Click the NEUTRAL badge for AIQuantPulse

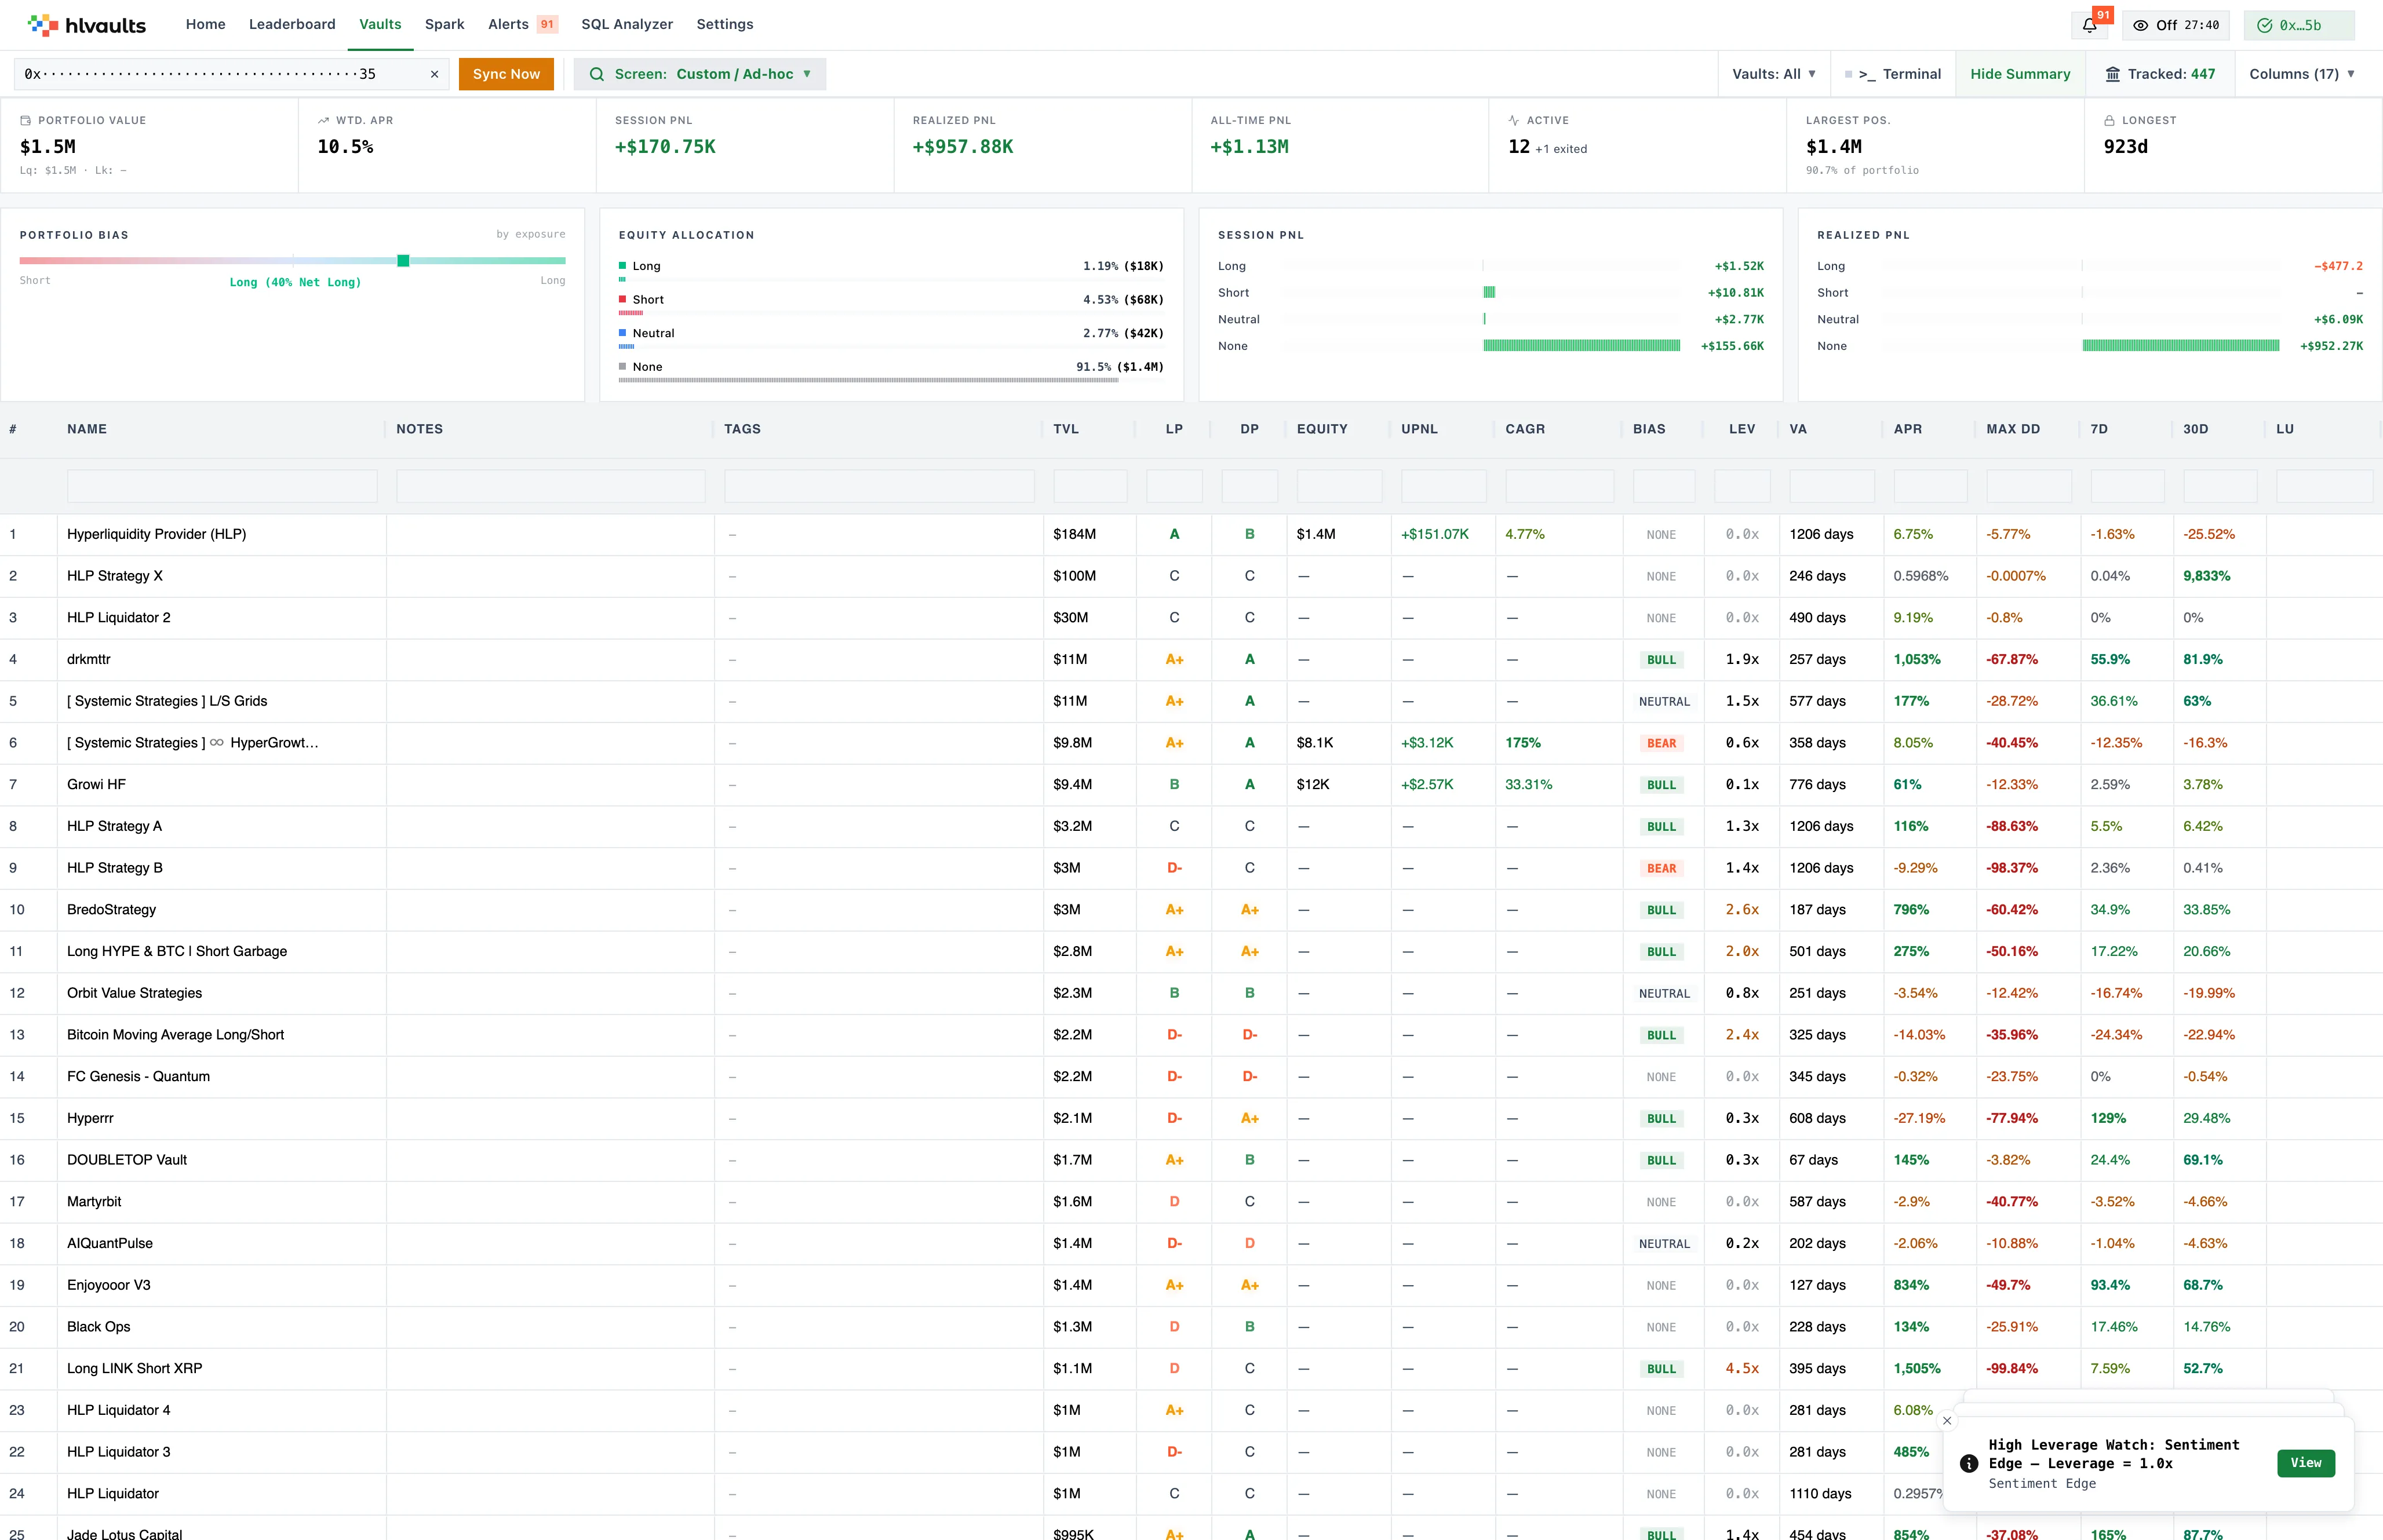(1664, 1244)
